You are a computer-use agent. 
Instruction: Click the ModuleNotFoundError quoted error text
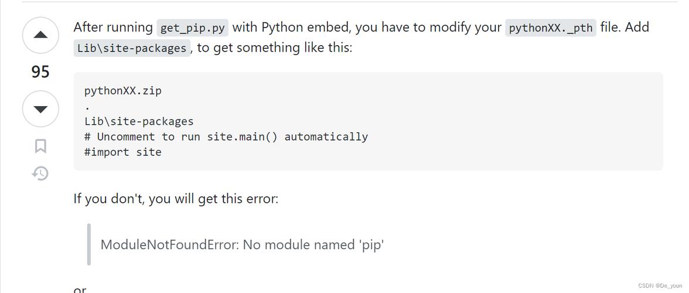(x=242, y=244)
